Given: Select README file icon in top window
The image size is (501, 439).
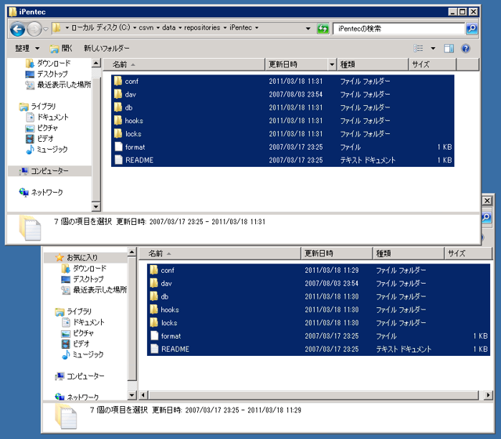Looking at the screenshot, I should click(x=118, y=160).
